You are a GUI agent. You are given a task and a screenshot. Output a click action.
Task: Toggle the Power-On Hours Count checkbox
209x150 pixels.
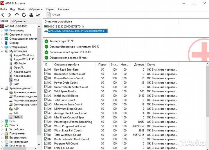[x=46, y=78]
